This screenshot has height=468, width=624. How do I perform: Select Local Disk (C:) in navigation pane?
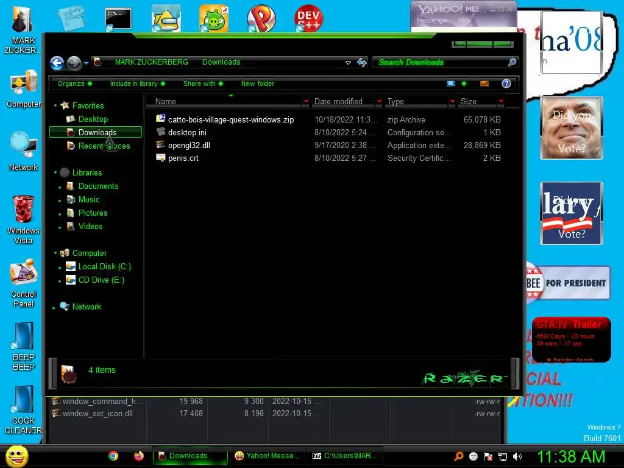[105, 267]
